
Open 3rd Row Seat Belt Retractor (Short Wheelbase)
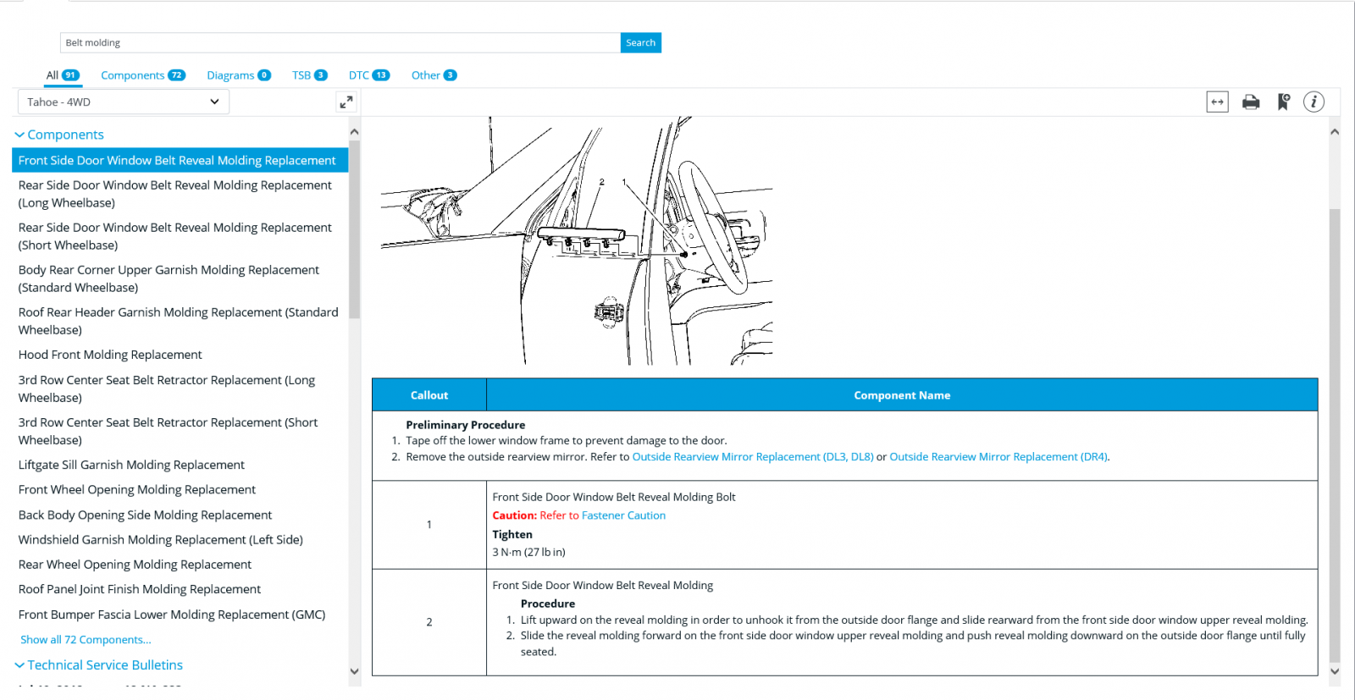[168, 431]
